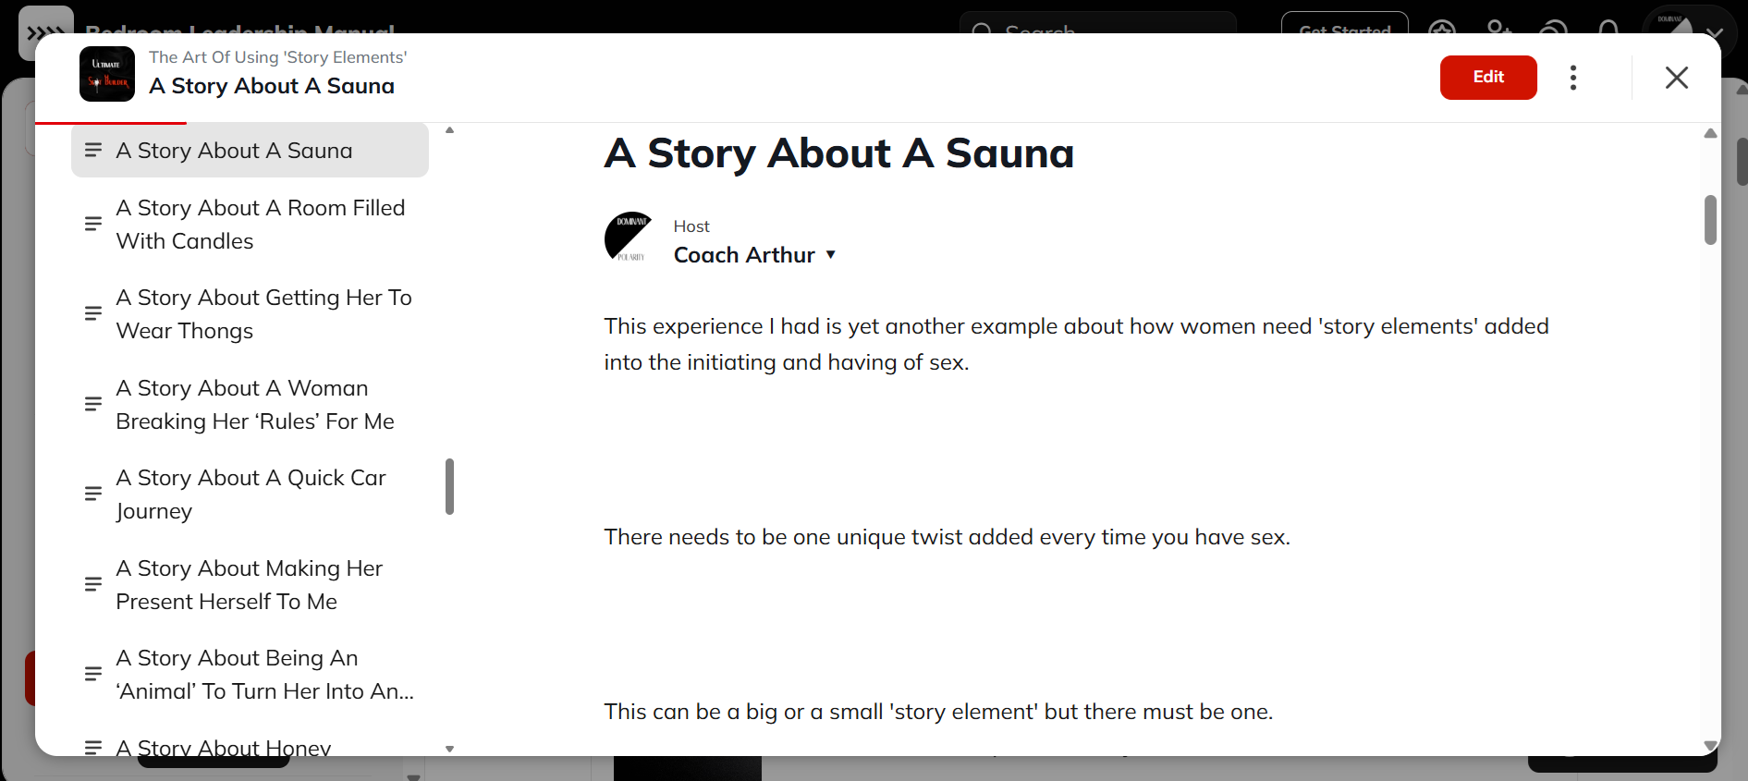Click the lines icon beside 'Room Filled With Candles'
The width and height of the screenshot is (1748, 781).
[93, 224]
